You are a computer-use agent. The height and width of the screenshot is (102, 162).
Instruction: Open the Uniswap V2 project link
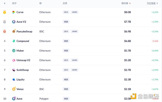(23, 60)
